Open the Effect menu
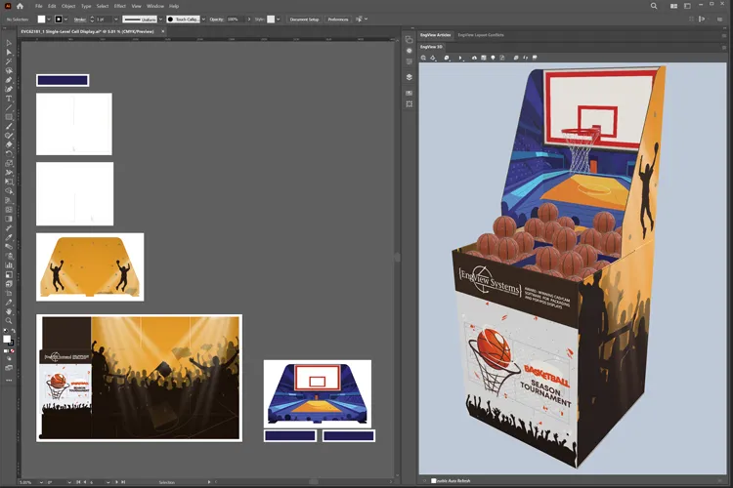The height and width of the screenshot is (488, 733). (119, 6)
